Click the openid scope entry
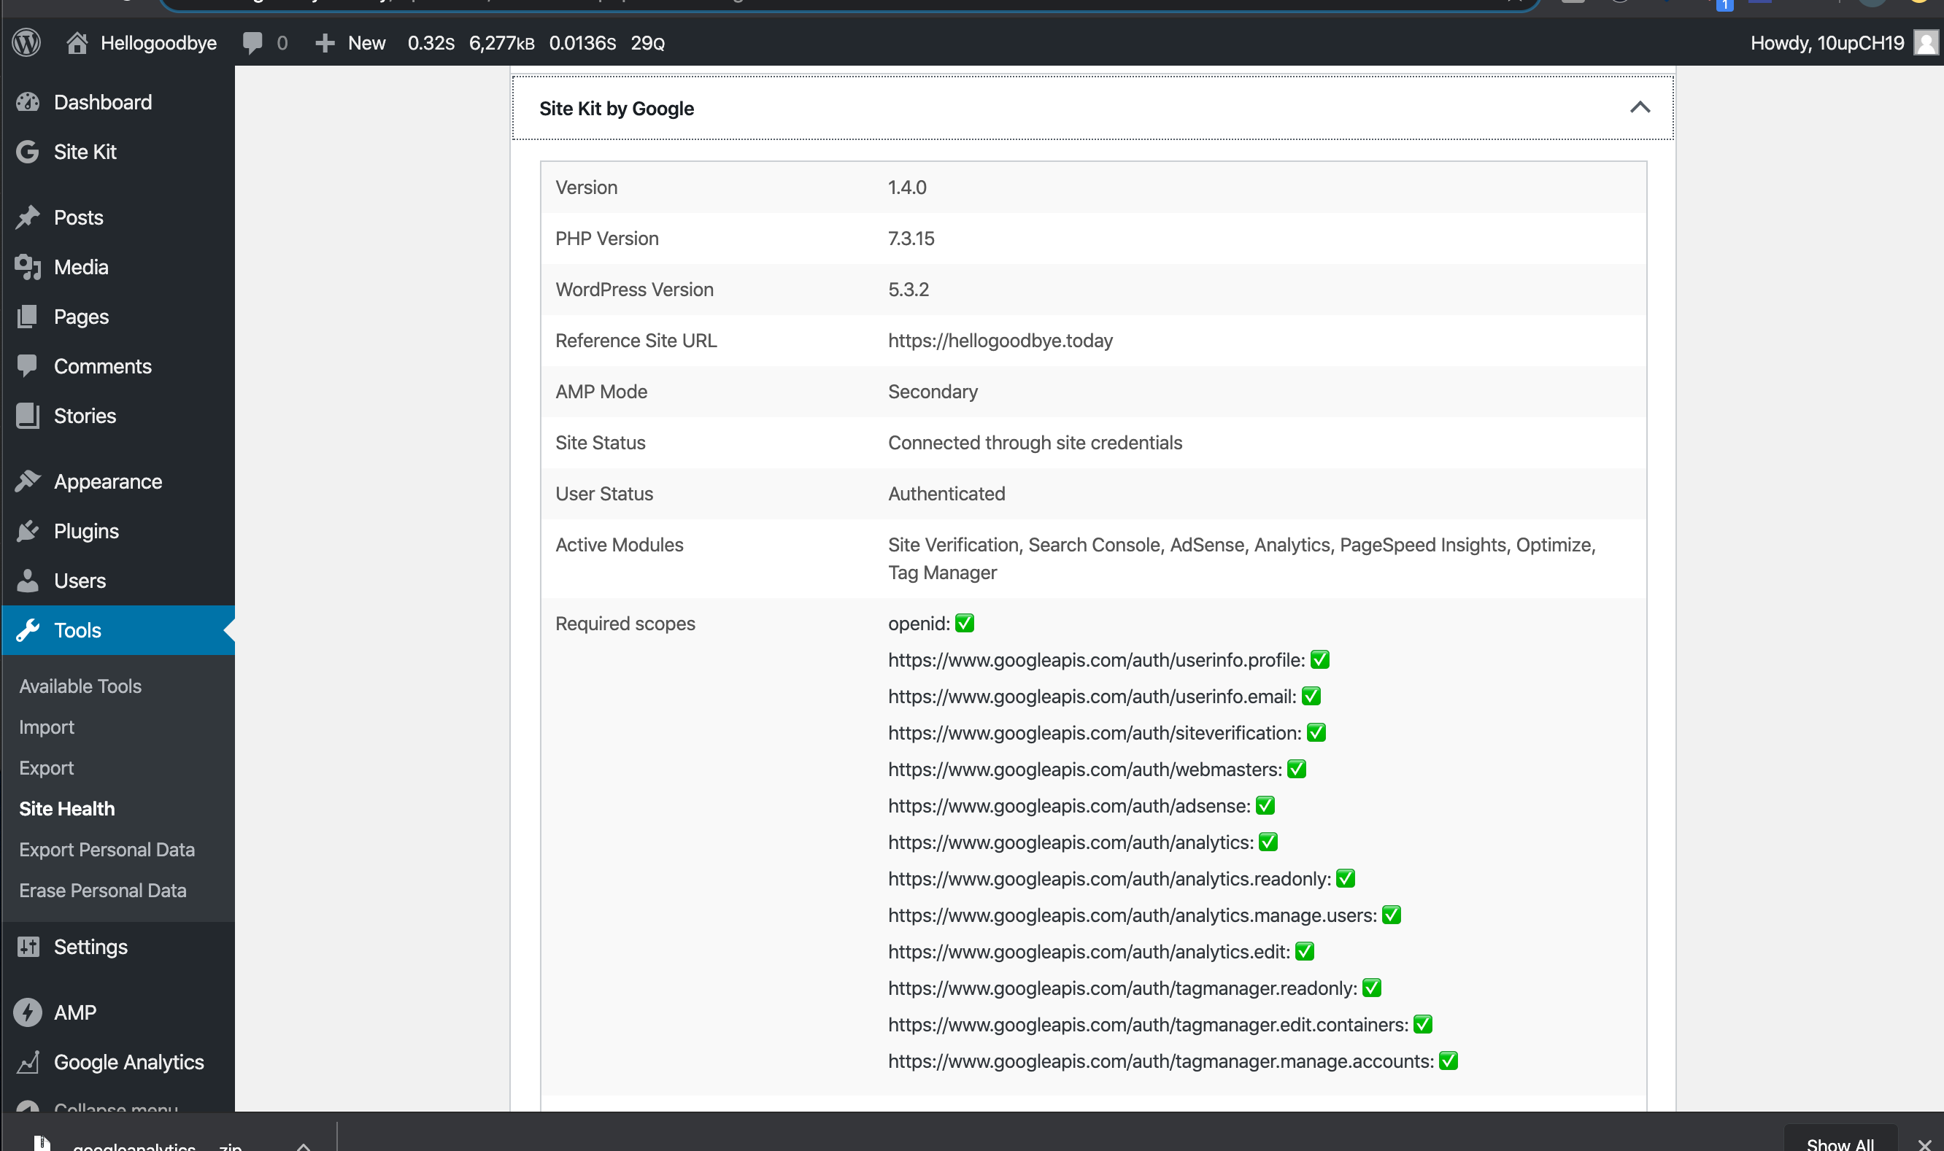 [x=931, y=624]
